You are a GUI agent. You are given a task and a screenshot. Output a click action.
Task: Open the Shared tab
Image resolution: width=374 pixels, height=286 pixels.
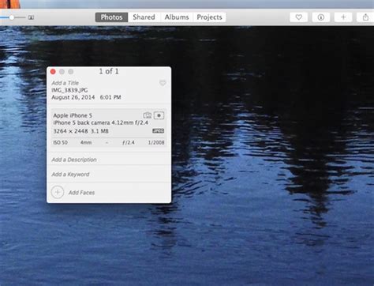[144, 17]
